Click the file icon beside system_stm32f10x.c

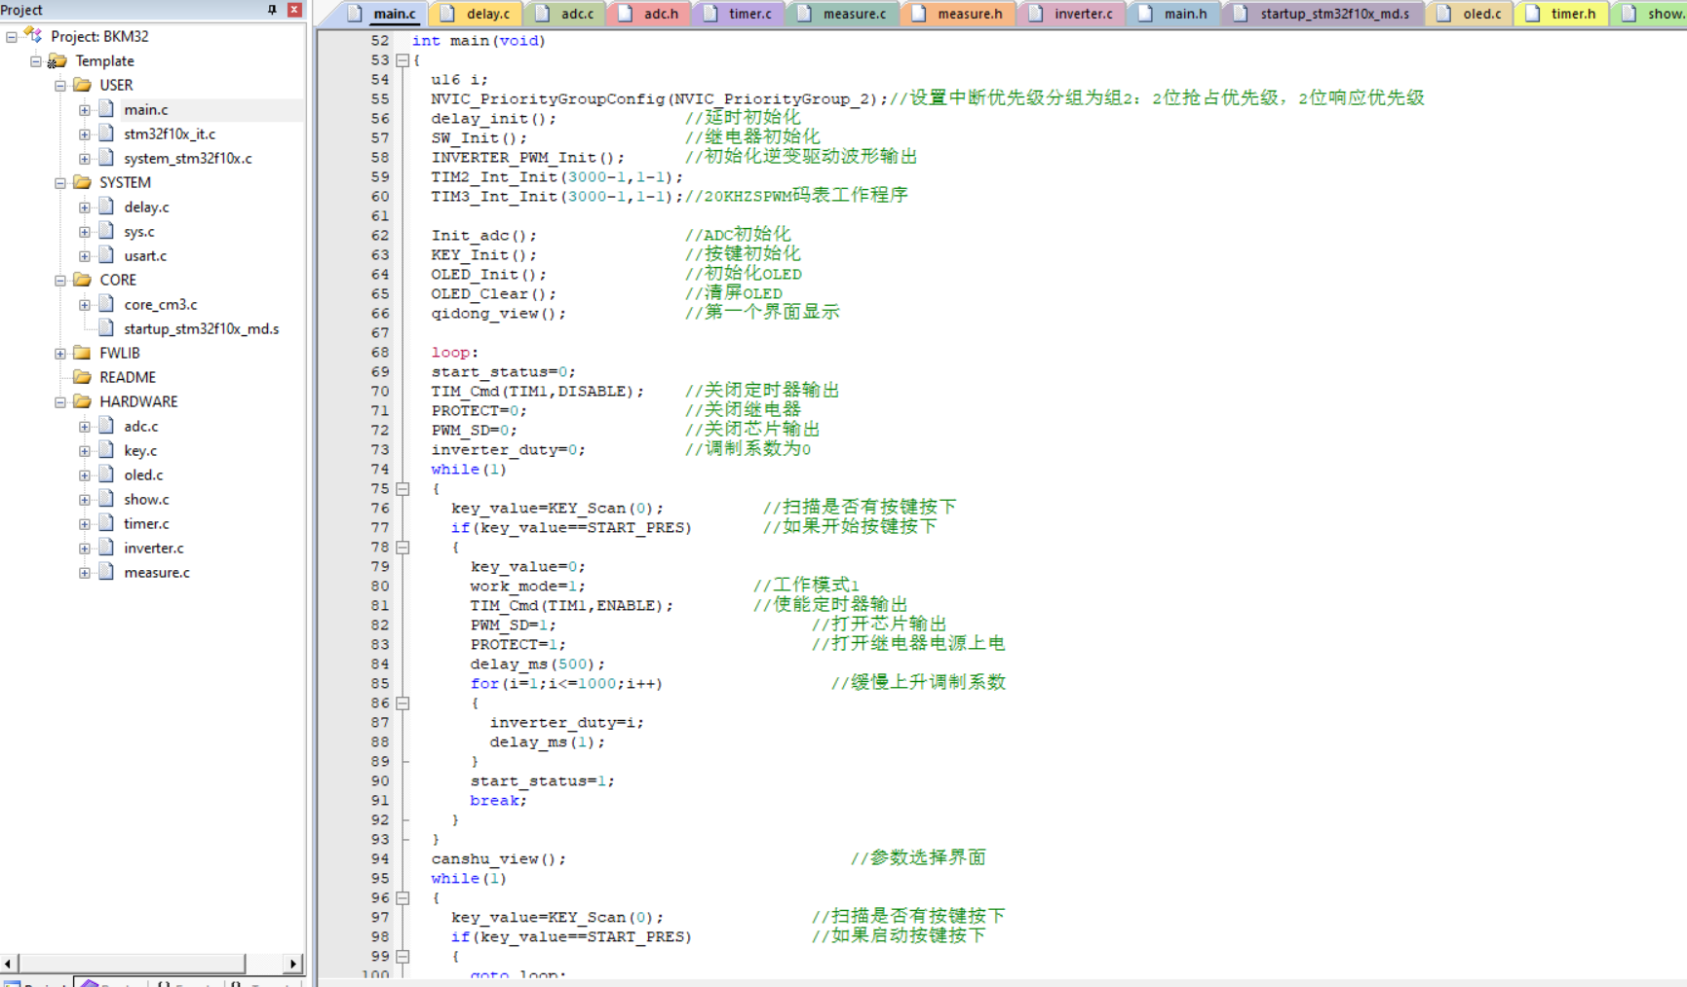(106, 158)
